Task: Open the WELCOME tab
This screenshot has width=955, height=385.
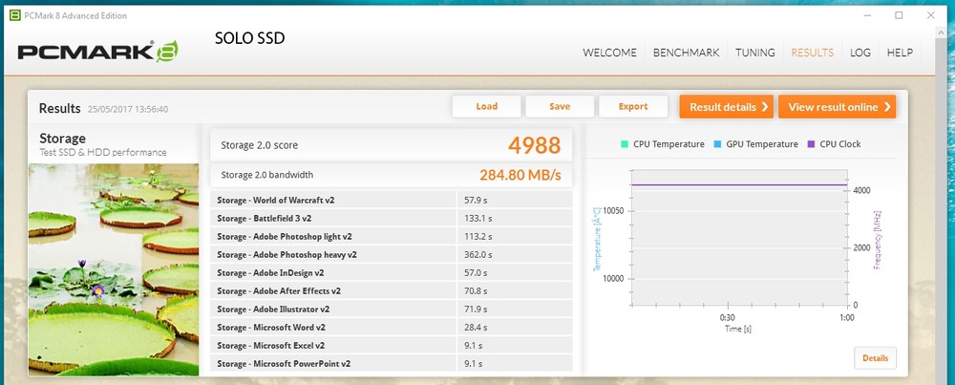Action: (x=610, y=53)
